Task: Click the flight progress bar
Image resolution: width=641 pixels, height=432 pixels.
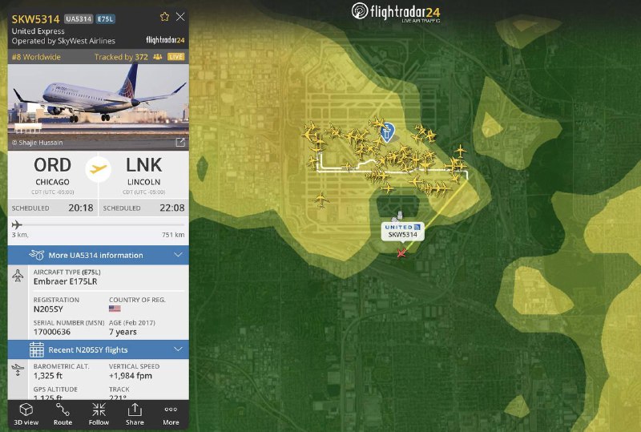Action: coord(98,224)
